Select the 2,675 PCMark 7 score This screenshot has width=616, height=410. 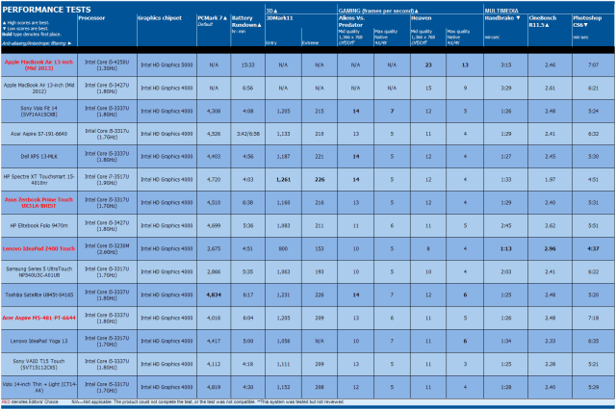point(214,248)
